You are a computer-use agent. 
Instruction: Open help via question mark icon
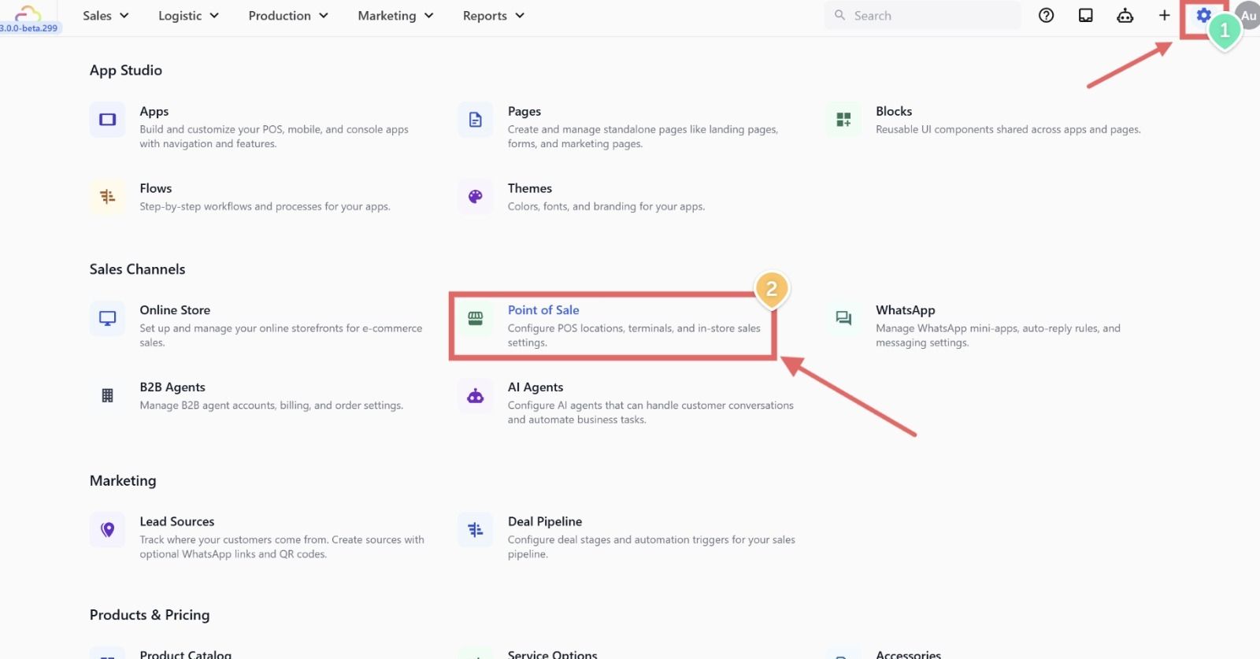coord(1046,16)
